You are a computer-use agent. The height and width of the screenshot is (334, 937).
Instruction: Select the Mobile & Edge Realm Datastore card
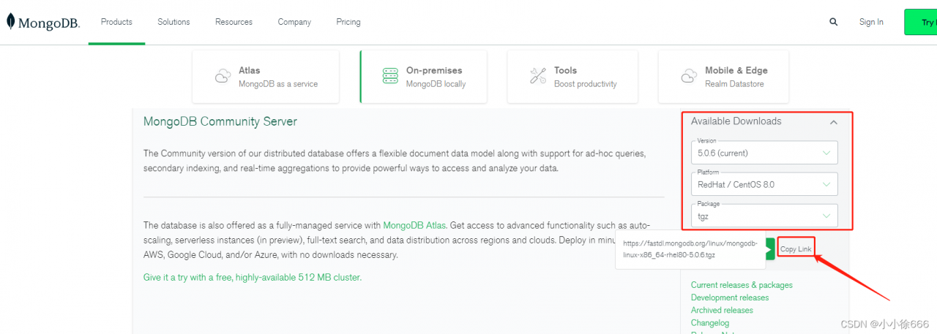pyautogui.click(x=723, y=77)
